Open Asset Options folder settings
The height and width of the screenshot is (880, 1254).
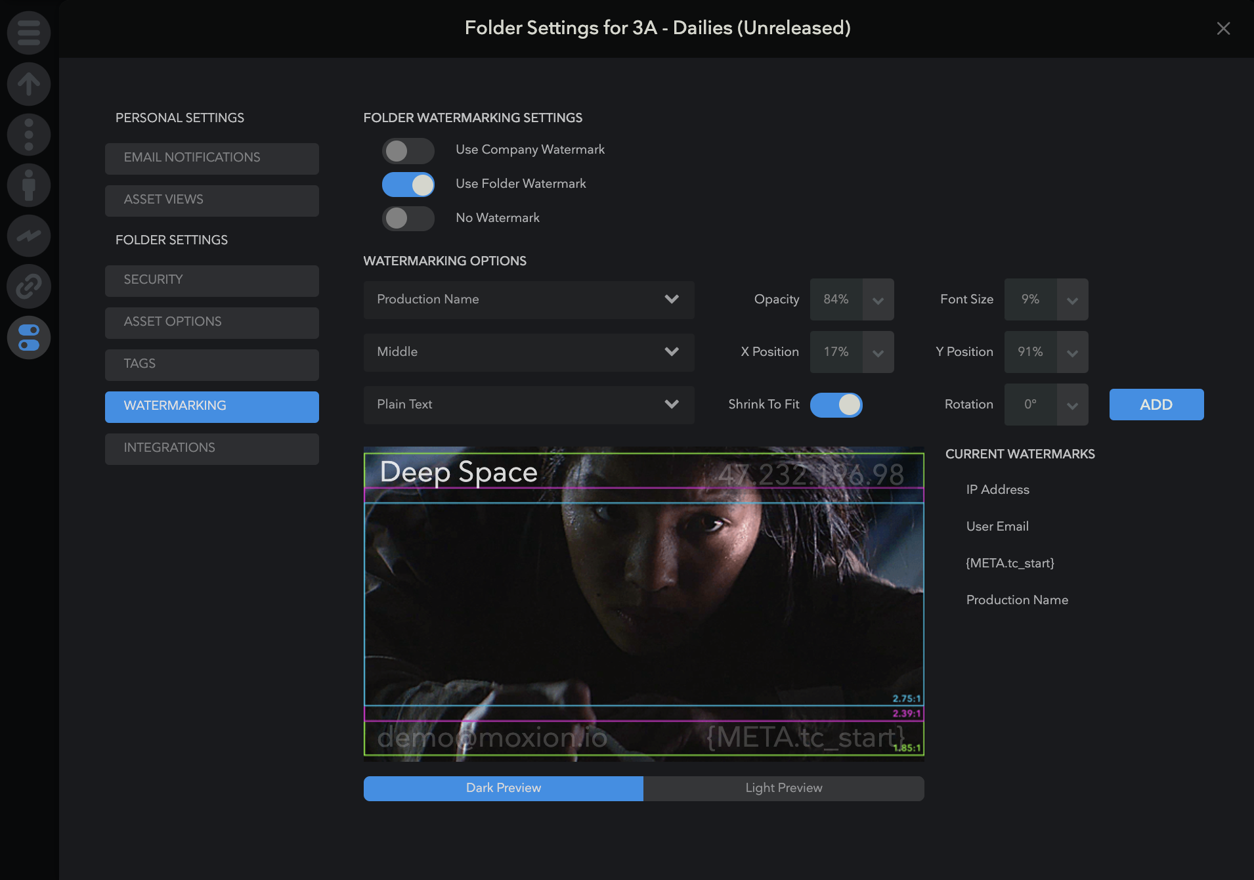tap(212, 322)
